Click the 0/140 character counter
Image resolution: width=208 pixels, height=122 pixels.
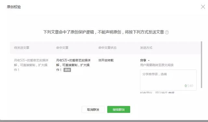(x=189, y=86)
